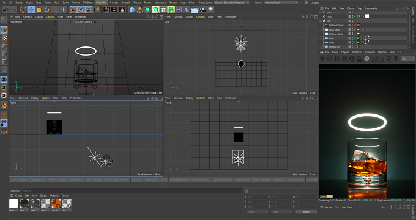Click the Floor environment icon
Viewport: 416px width, 220px height.
pyautogui.click(x=195, y=10)
